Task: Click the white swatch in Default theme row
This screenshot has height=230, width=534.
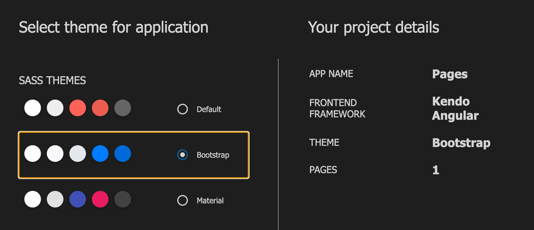Action: [33, 108]
